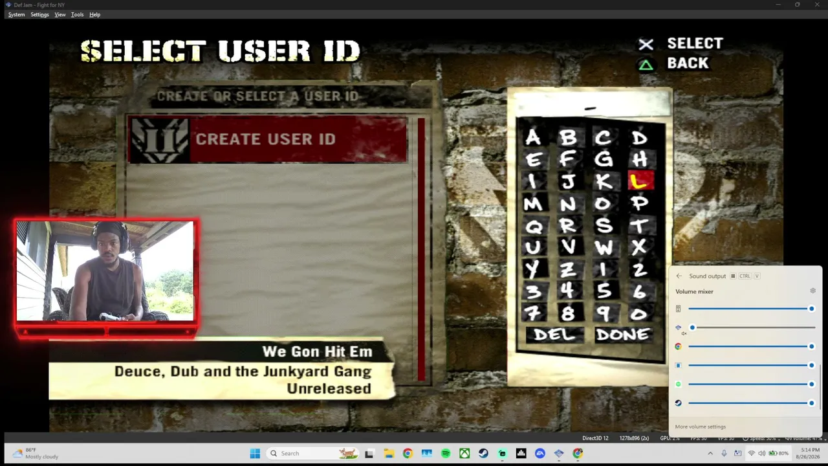Screen dimensions: 828x466
Task: Show hidden system tray icons
Action: tap(710, 453)
